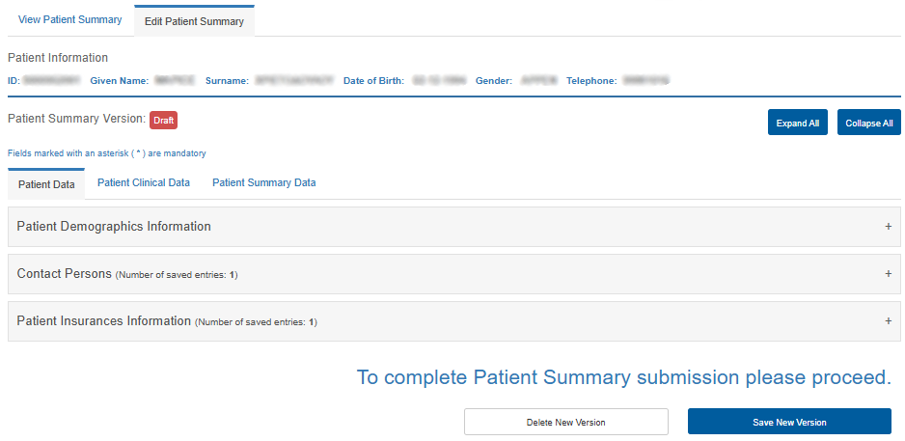Viewport: 905px width, 441px height.
Task: Click plus icon beside Patient Insurances Information
Action: pos(888,321)
